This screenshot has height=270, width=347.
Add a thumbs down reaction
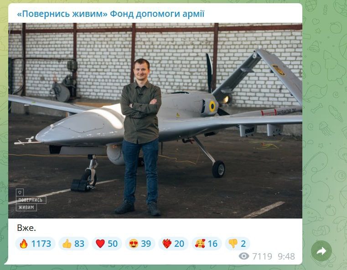pyautogui.click(x=238, y=244)
